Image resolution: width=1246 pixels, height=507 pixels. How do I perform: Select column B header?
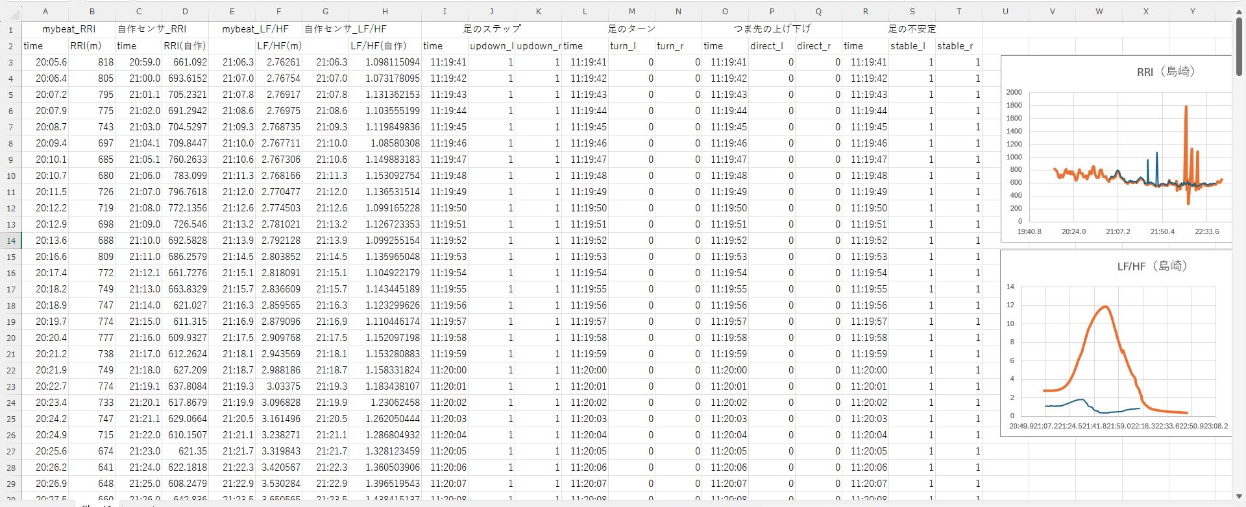pos(92,12)
